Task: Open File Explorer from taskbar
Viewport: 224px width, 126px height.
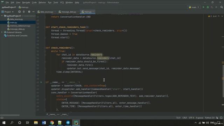Action: point(36,123)
